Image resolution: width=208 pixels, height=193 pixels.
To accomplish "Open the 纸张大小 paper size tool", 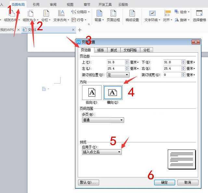I will [31, 16].
